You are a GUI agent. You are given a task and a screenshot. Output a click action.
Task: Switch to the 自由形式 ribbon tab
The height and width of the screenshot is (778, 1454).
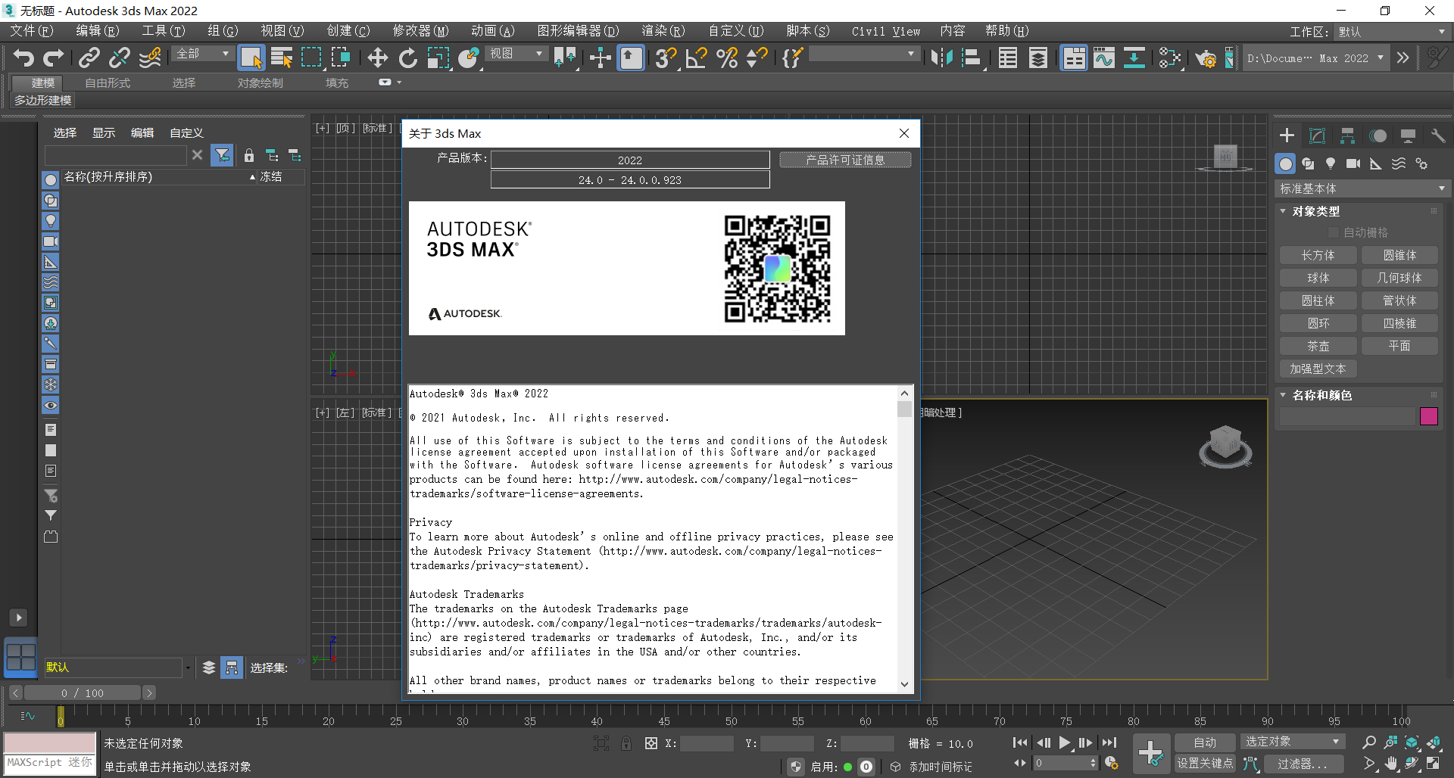[108, 82]
